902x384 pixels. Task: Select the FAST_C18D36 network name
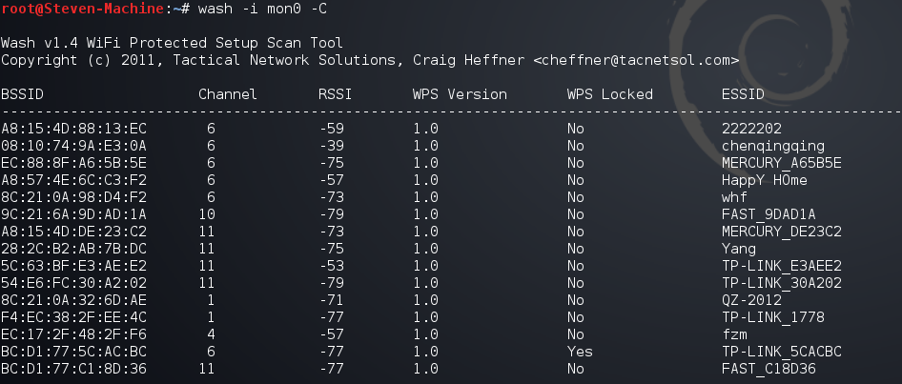769,369
